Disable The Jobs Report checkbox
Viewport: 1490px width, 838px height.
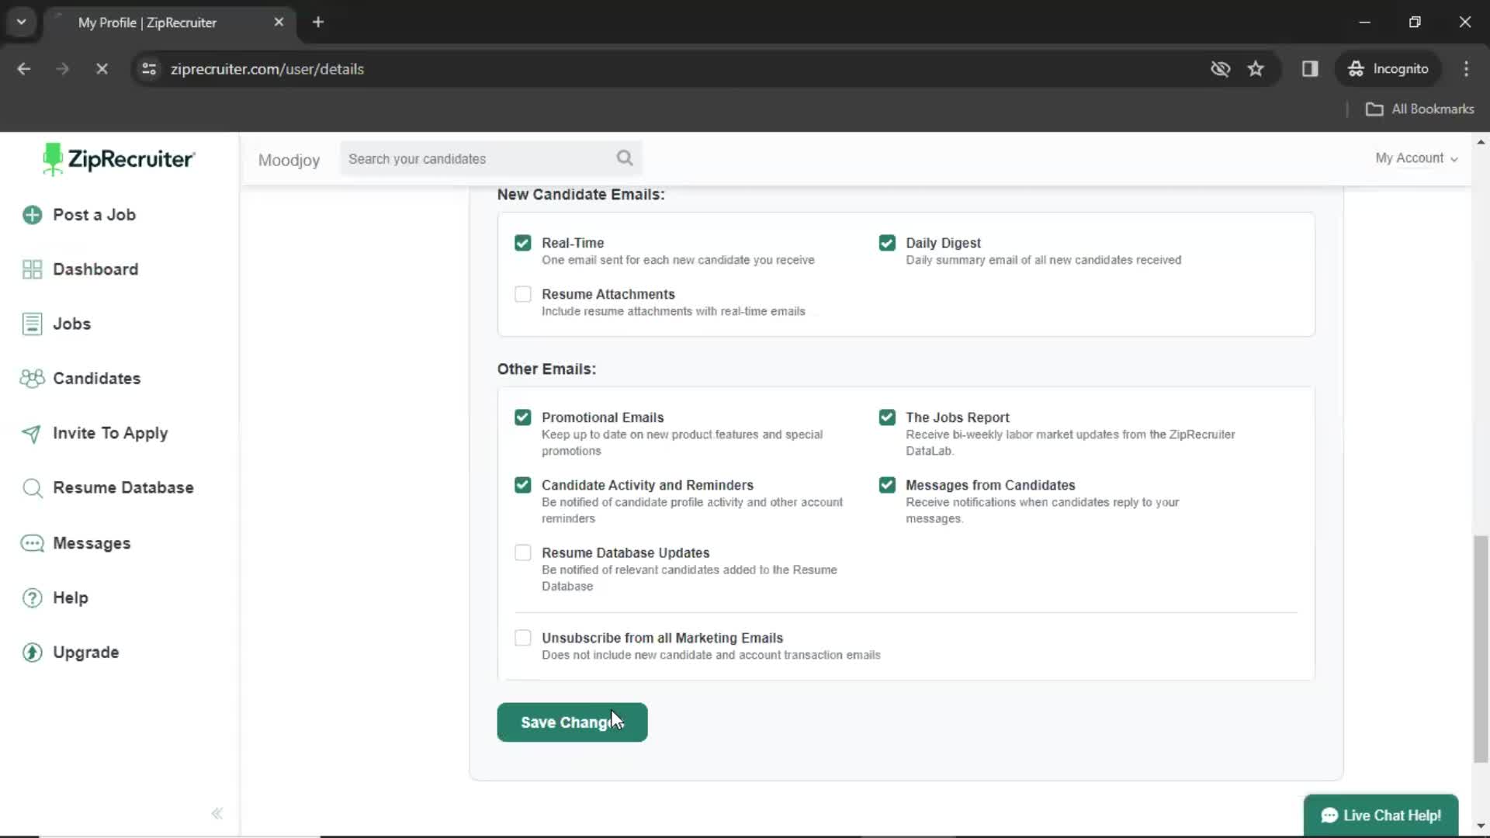click(887, 417)
